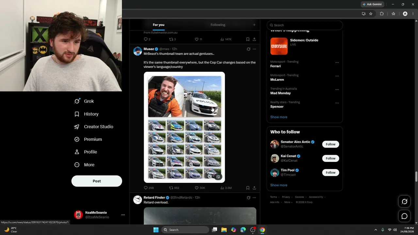Viewport: 418px width, 235px height.
Task: Bookmark the ticketmaster tweet
Action: pos(248,39)
